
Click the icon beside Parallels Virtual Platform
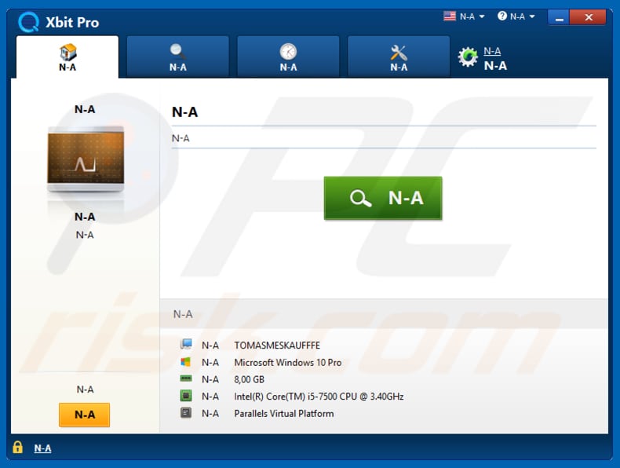pyautogui.click(x=186, y=412)
